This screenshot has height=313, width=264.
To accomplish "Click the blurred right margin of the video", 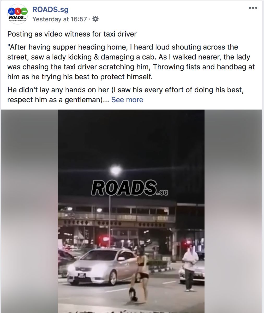I will click(233, 211).
